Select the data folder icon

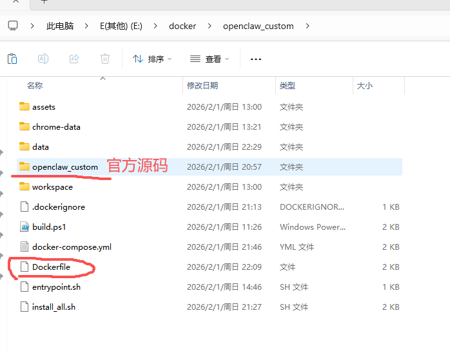click(x=24, y=147)
